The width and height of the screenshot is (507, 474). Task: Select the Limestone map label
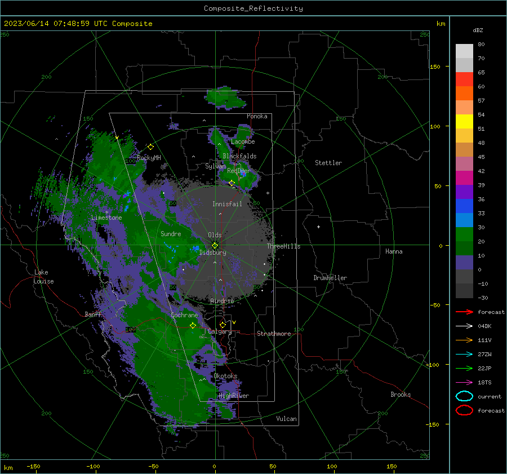[106, 218]
